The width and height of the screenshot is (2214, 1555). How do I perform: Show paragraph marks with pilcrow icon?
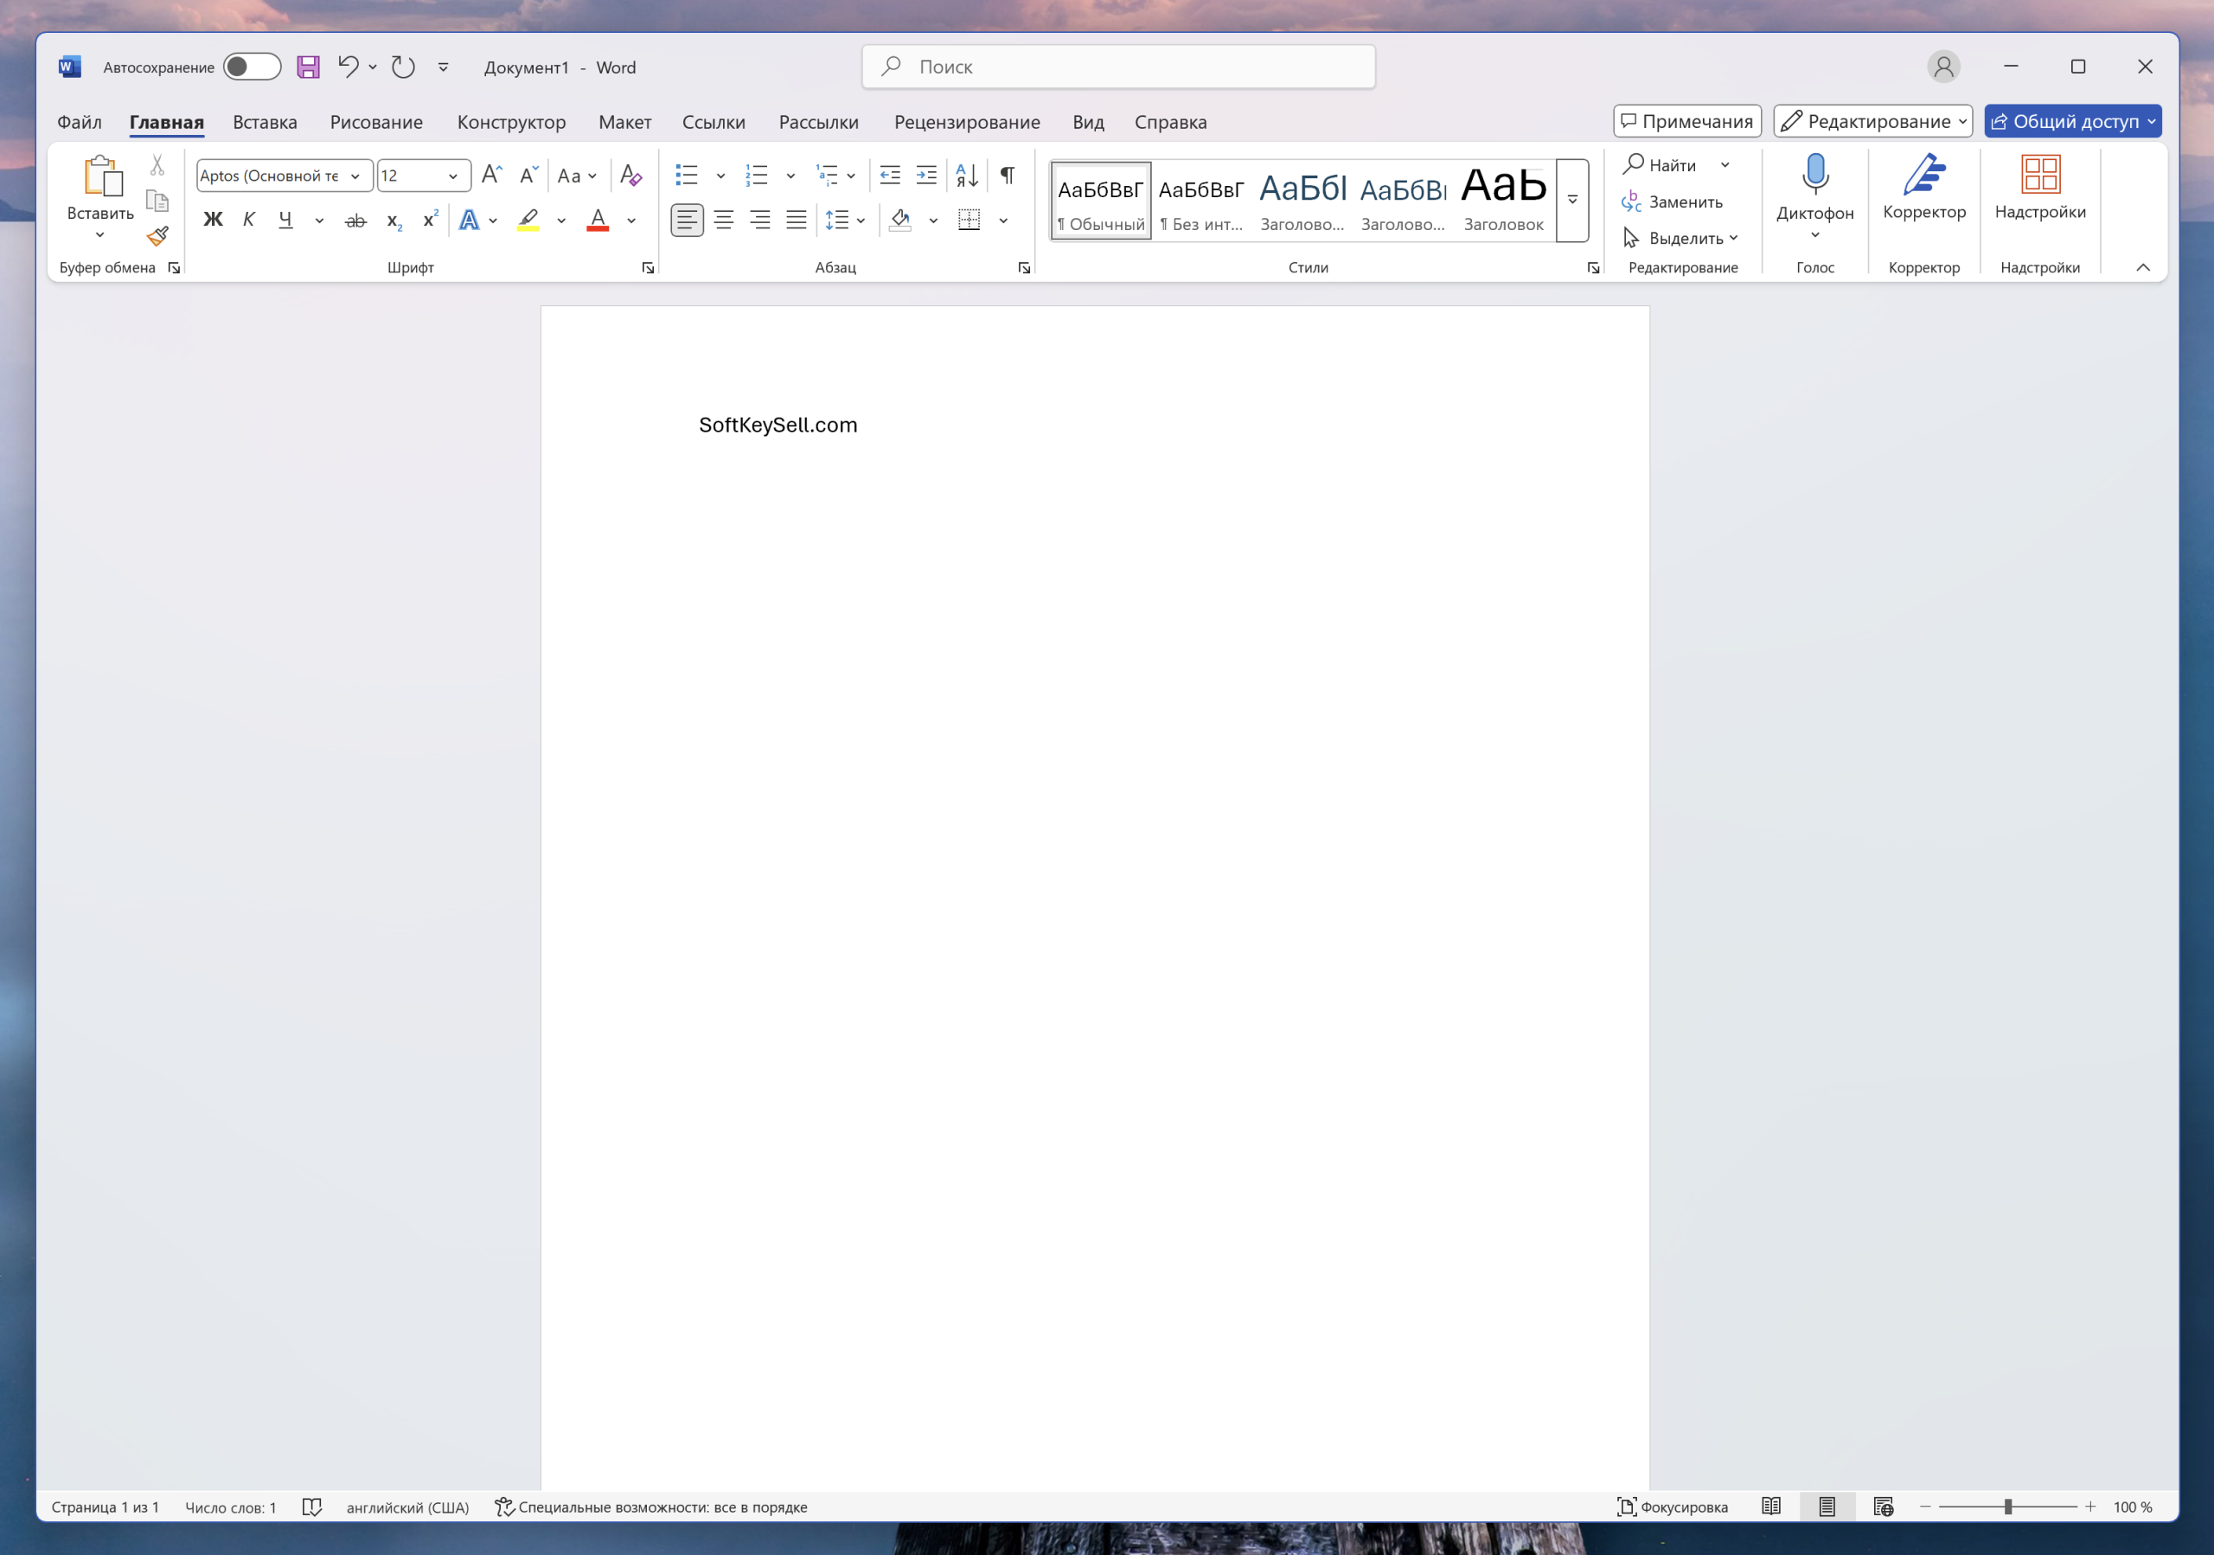pos(1007,176)
